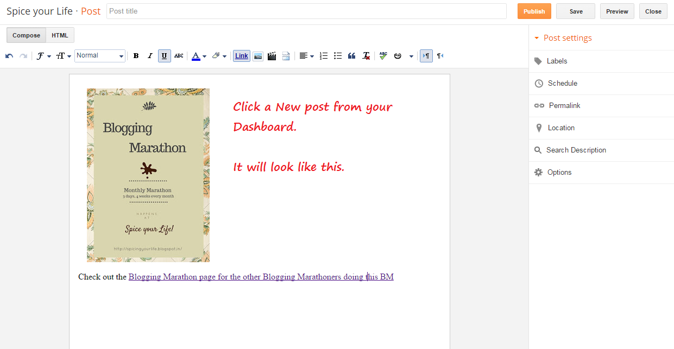The height and width of the screenshot is (349, 674).
Task: Click the Preview button
Action: 617,11
